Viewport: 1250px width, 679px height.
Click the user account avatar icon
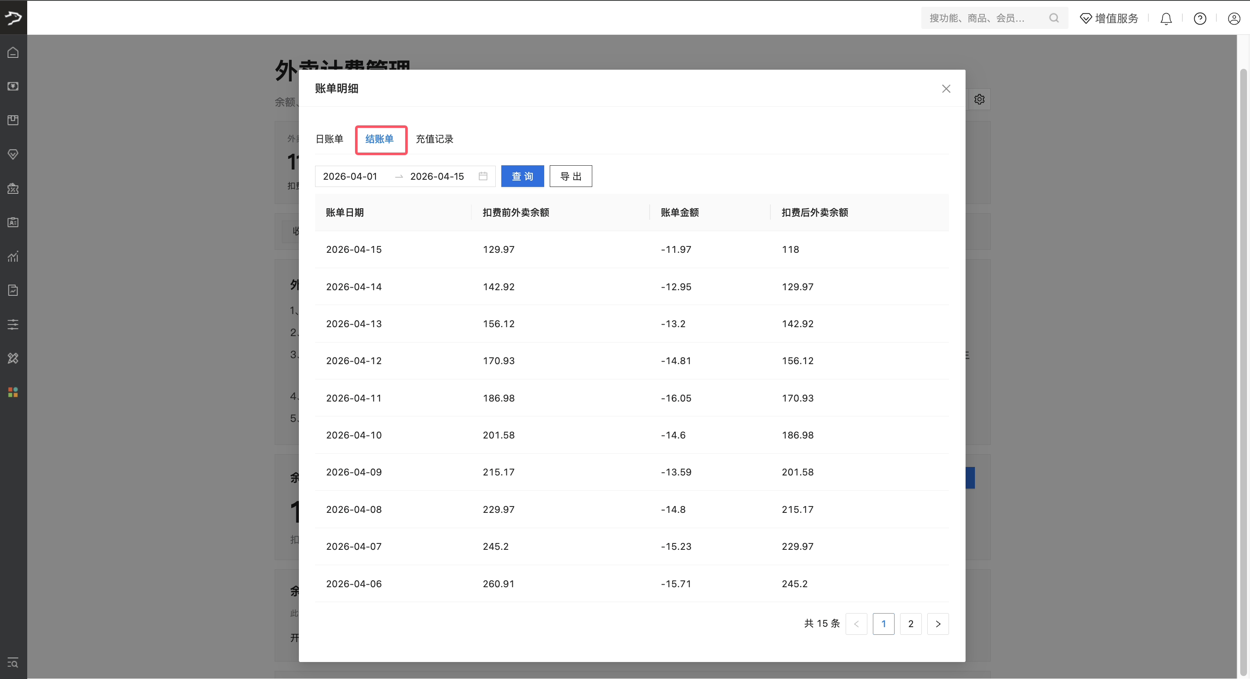coord(1233,18)
